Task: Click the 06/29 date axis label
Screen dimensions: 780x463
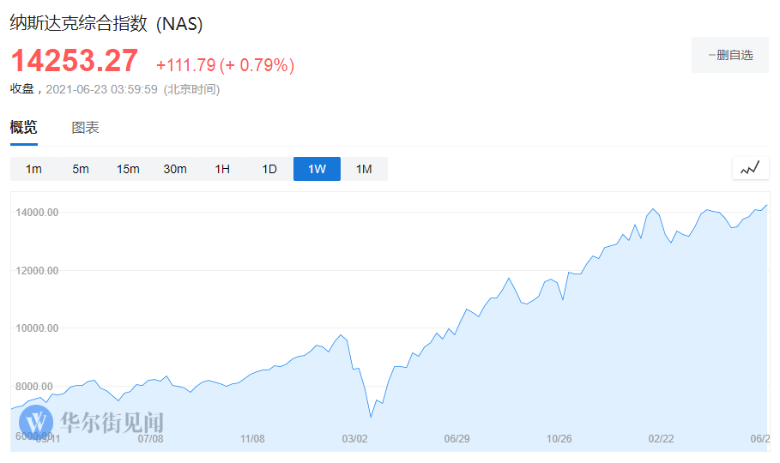Action: pos(457,439)
